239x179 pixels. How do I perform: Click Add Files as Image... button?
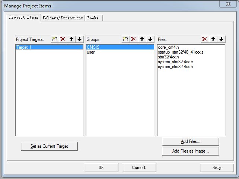(191, 151)
